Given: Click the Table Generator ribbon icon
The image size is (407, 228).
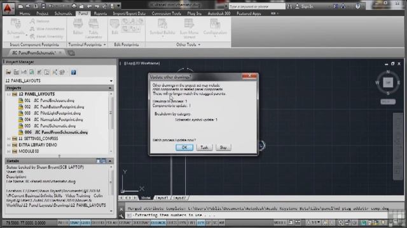Looking at the screenshot, I should point(93,28).
